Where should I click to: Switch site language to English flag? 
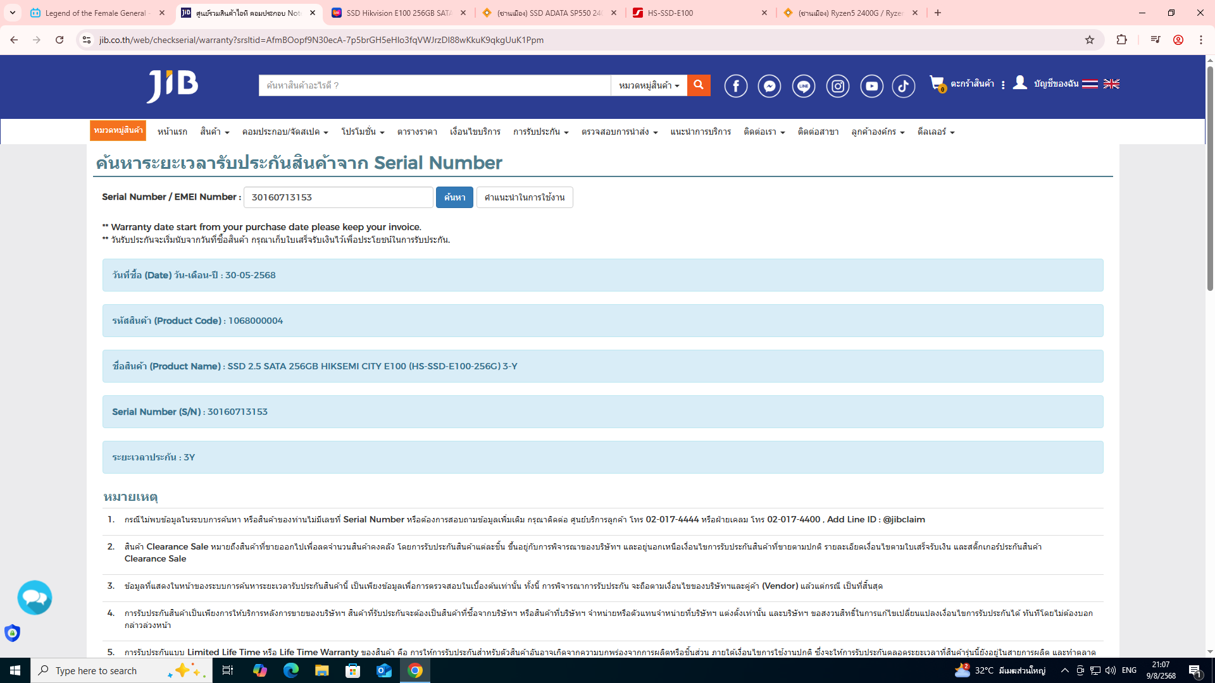1111,83
